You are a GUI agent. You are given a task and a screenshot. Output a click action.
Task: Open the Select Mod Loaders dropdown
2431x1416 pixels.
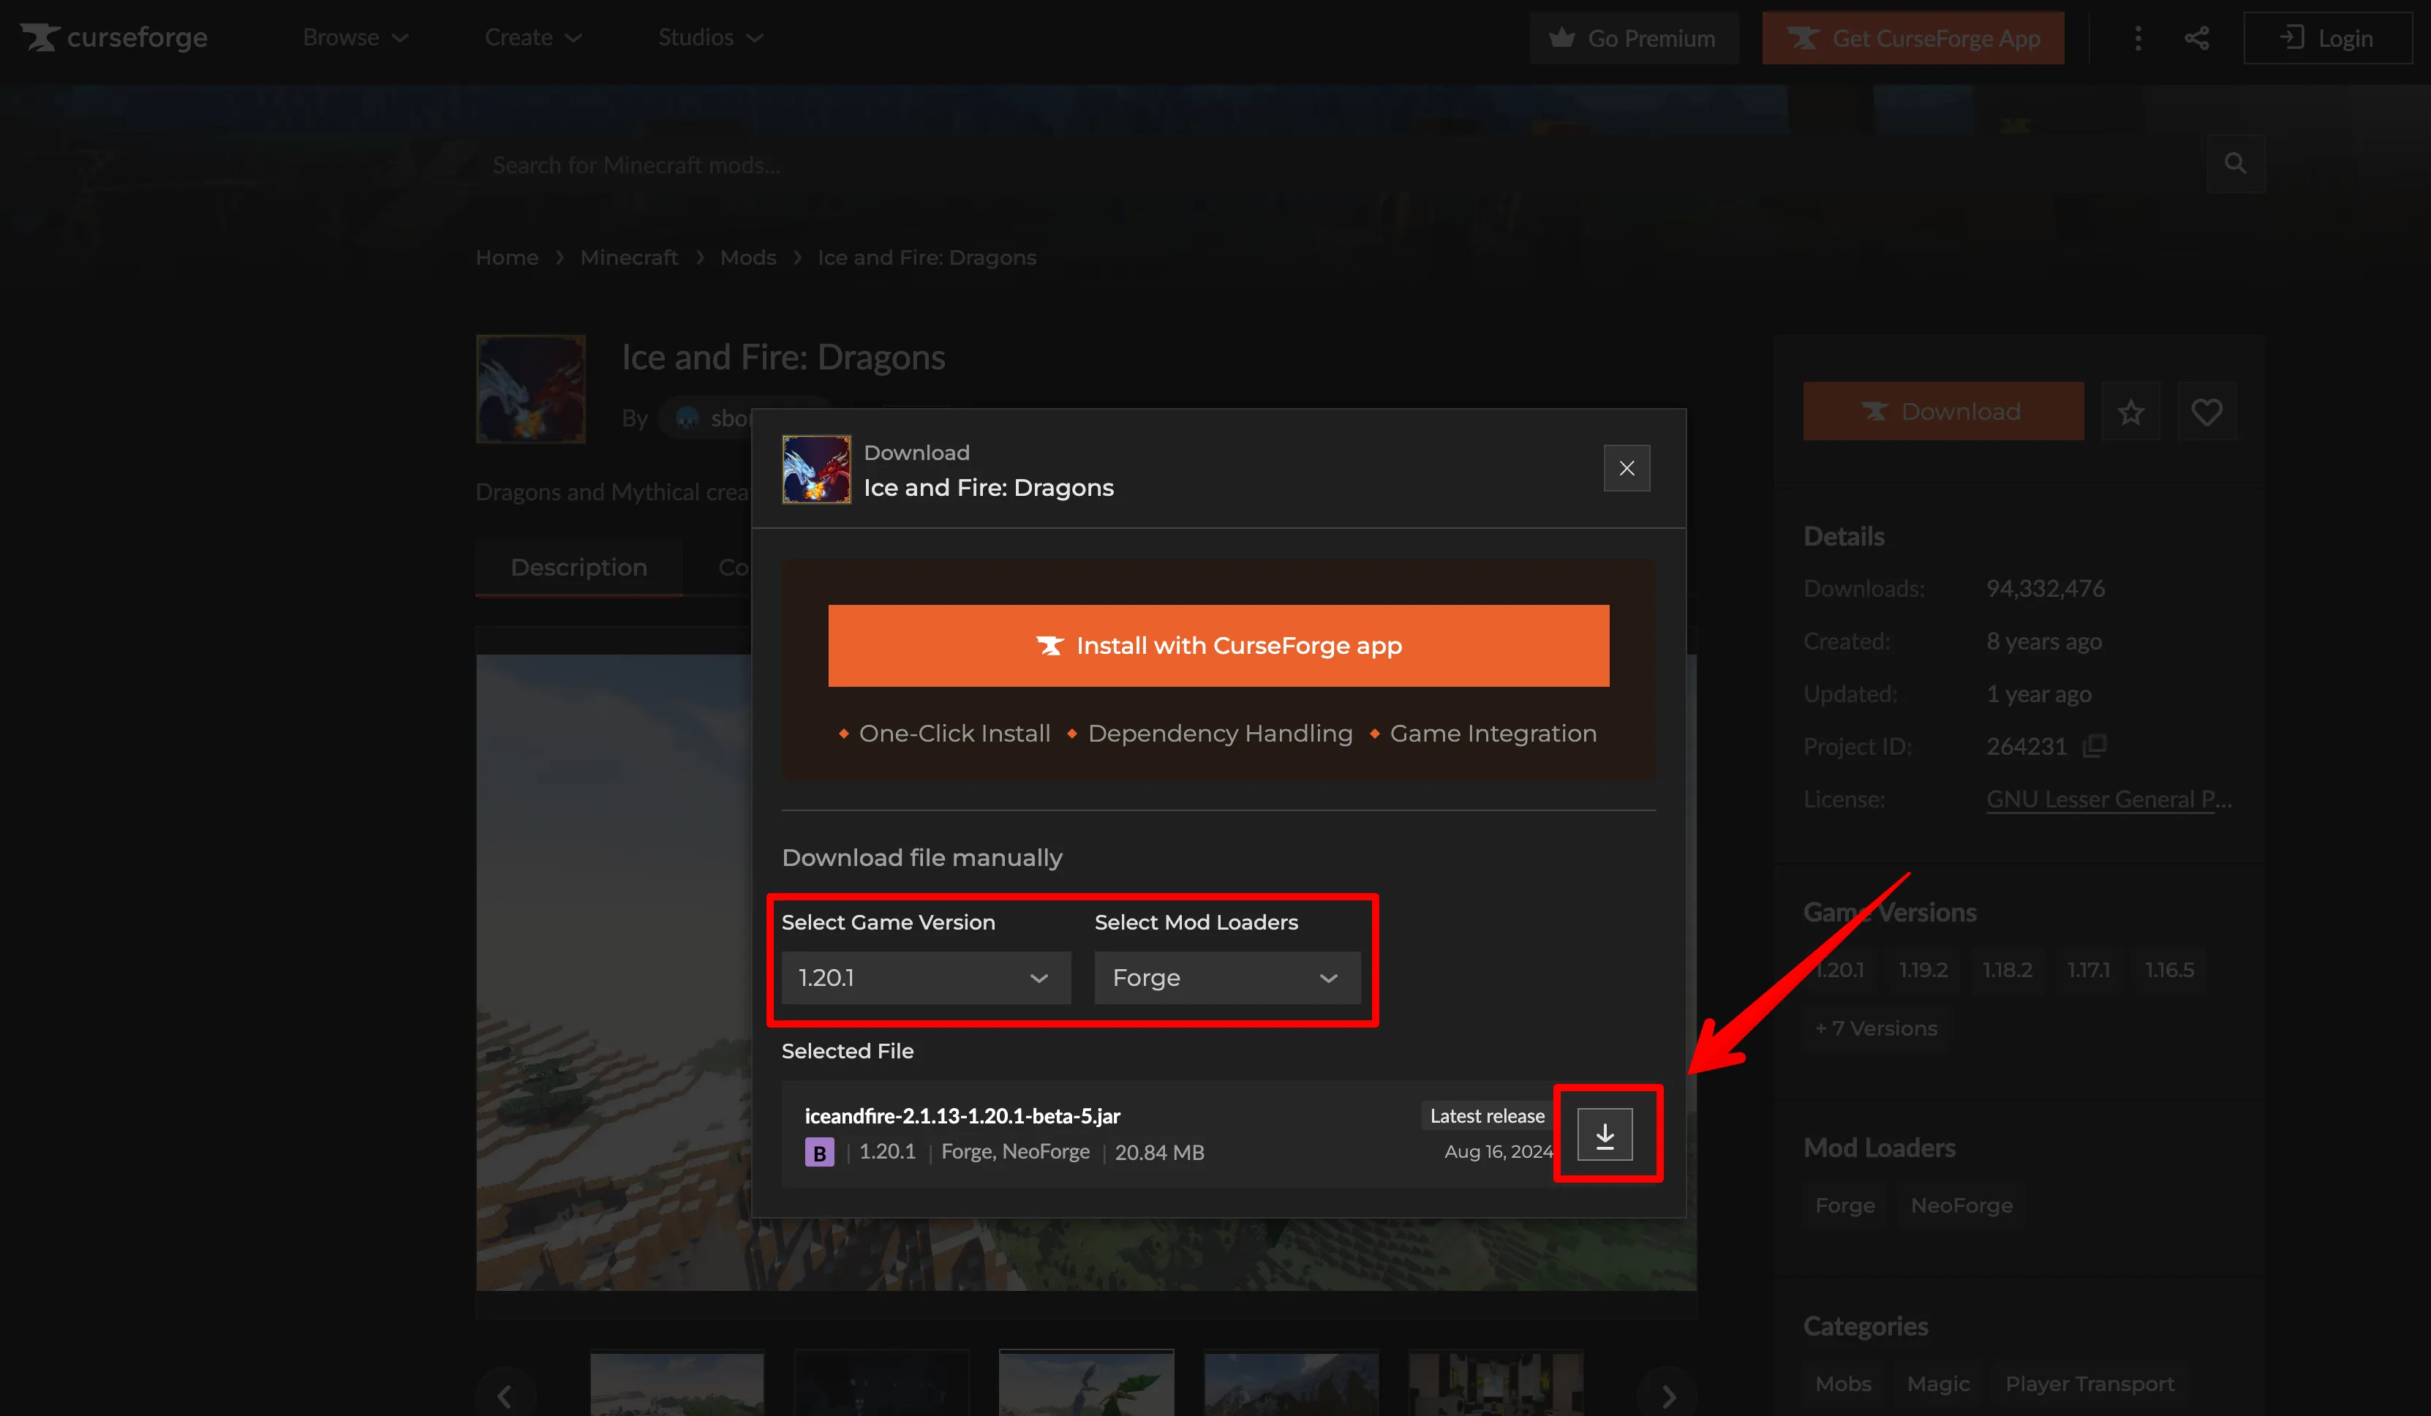1226,977
